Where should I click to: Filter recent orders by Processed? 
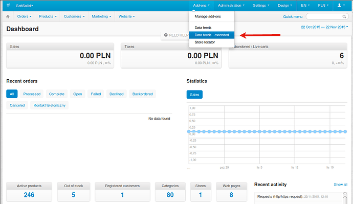[32, 94]
